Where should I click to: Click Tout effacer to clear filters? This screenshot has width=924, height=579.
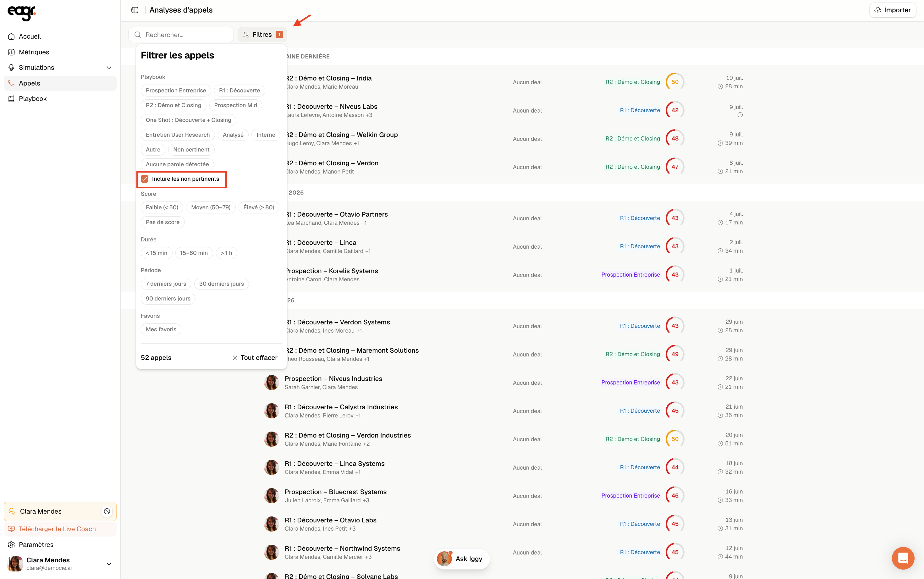[x=255, y=358]
